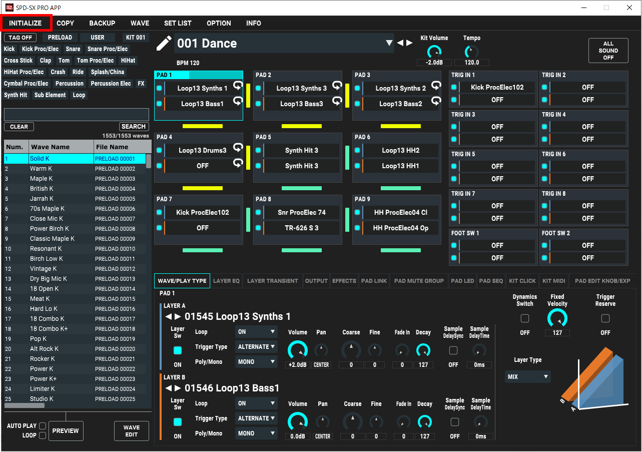
Task: Switch to the LAYER EQ tab
Action: coord(226,281)
